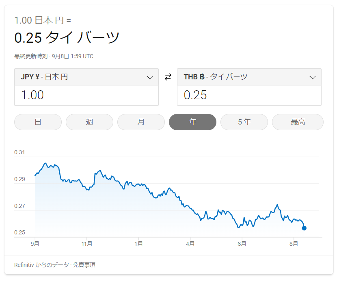339x282 pixels.
Task: Select the active 年 (year) range
Action: pos(192,122)
